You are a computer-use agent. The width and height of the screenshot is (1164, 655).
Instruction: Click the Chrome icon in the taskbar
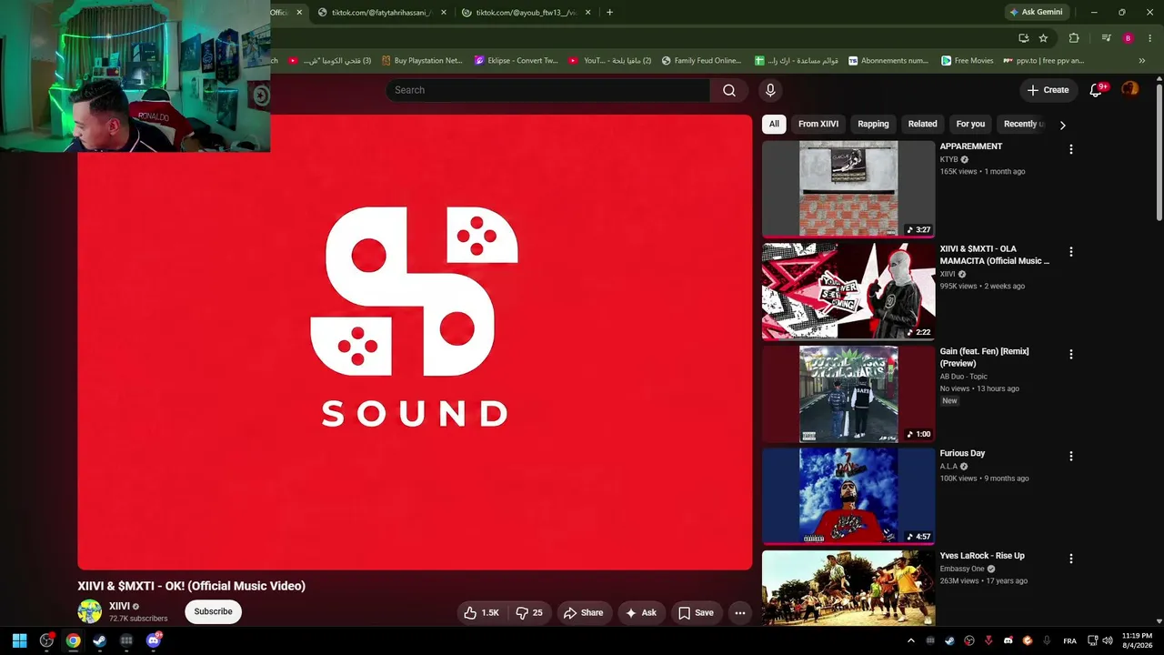[x=73, y=640]
